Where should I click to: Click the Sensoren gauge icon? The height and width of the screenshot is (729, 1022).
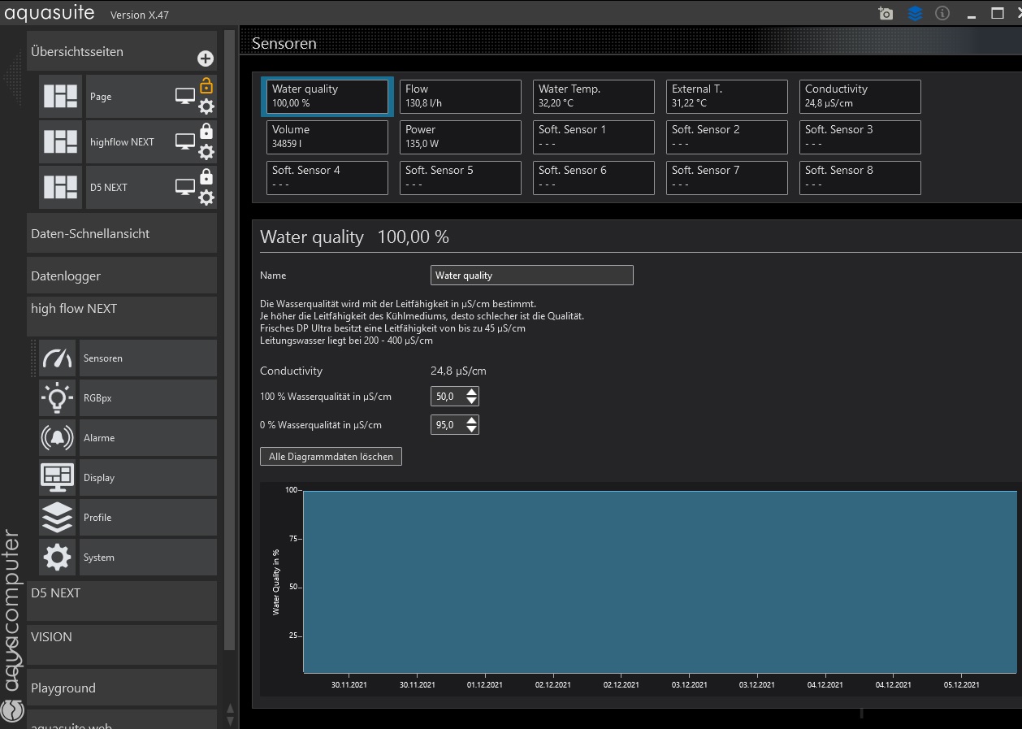coord(57,358)
